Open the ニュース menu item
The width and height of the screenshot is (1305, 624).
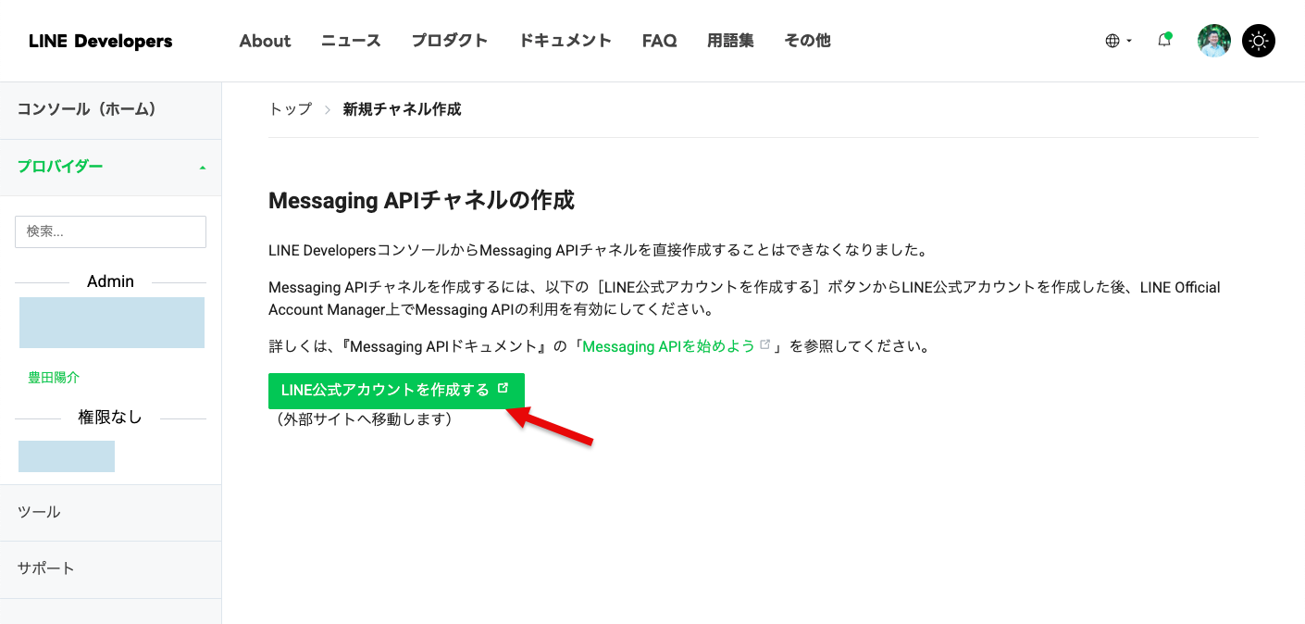point(351,41)
